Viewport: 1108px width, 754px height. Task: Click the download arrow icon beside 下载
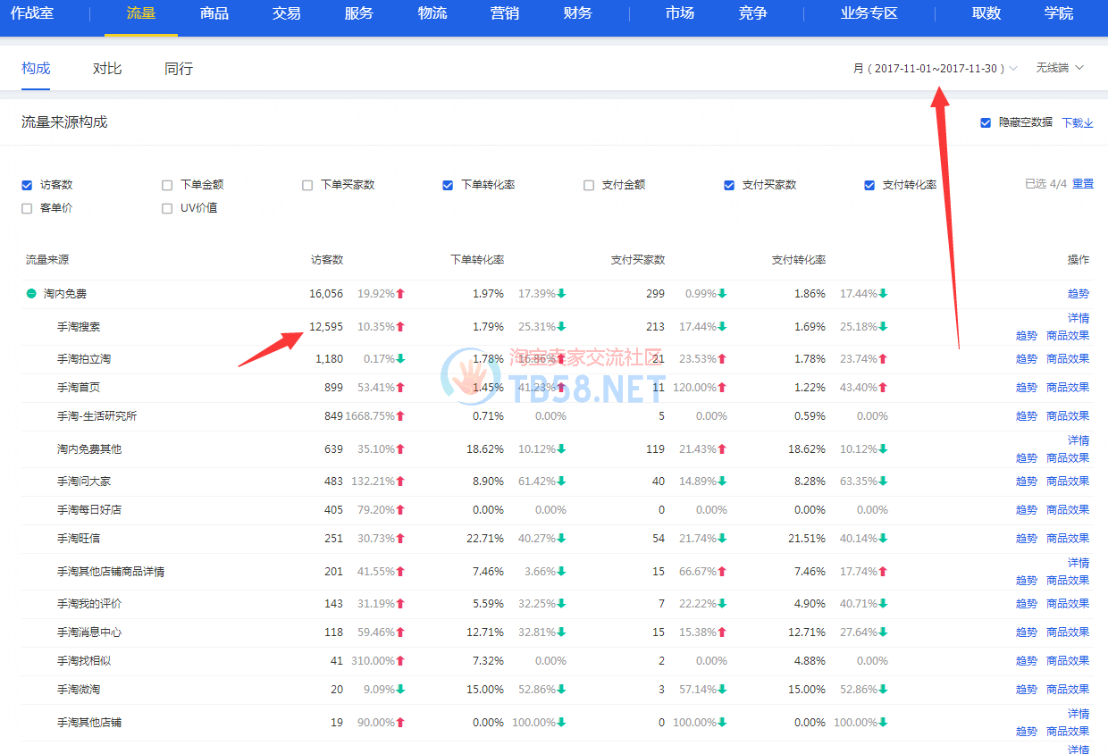(x=1088, y=122)
